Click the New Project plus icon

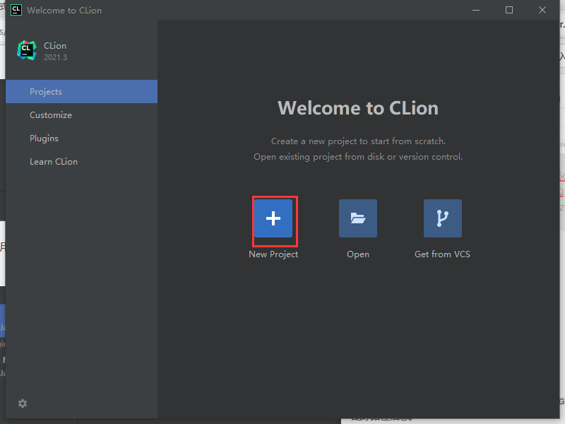[273, 218]
